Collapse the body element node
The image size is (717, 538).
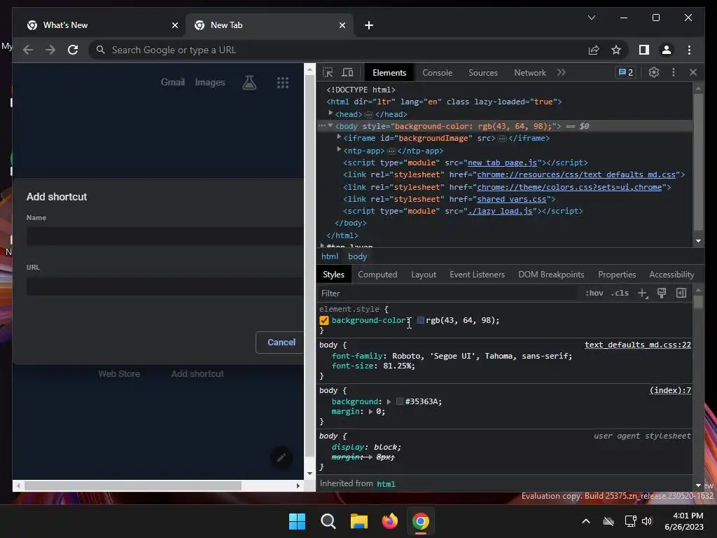(330, 125)
